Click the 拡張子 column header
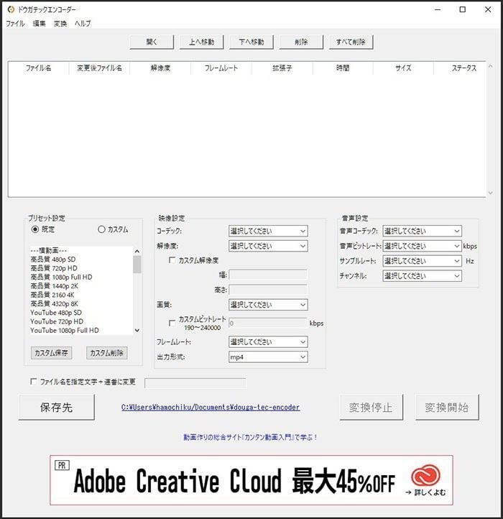The height and width of the screenshot is (519, 503). point(282,68)
